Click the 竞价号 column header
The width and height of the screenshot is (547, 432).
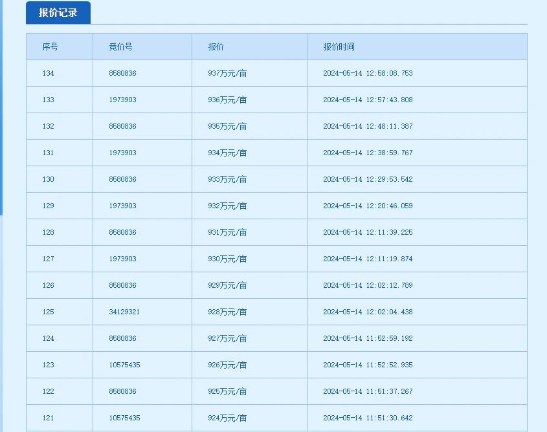[x=120, y=47]
